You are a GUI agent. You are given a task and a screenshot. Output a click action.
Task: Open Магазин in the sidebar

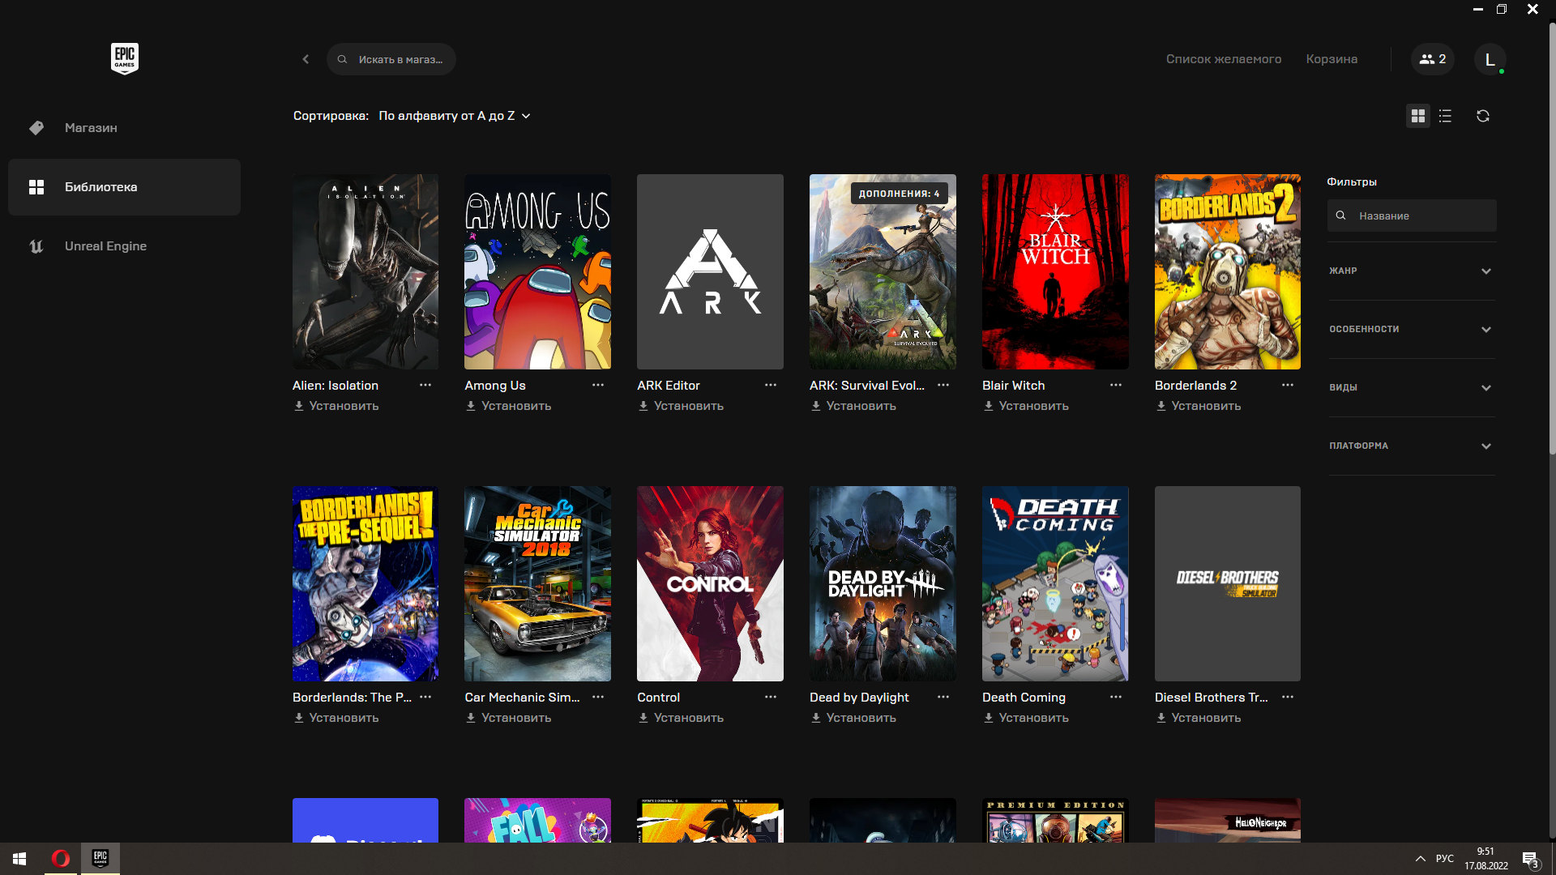pyautogui.click(x=124, y=128)
